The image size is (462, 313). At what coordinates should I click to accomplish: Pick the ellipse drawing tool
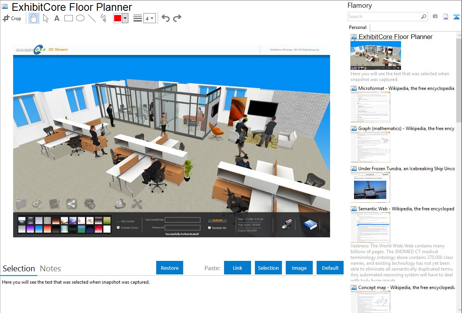click(80, 18)
